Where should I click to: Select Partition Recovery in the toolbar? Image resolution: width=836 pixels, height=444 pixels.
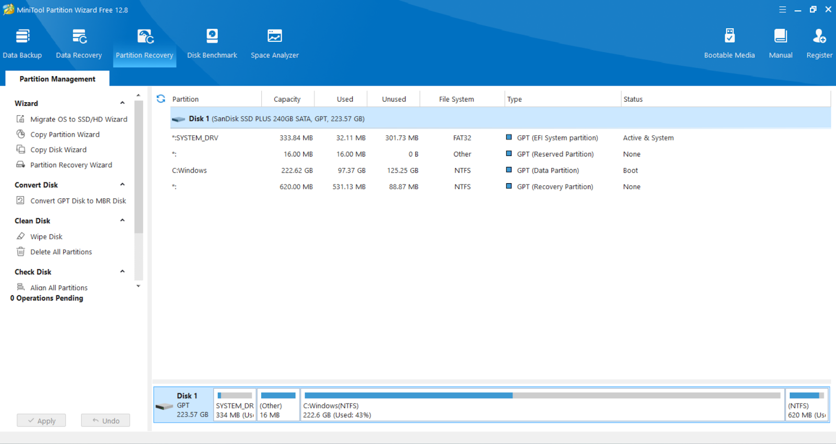(144, 44)
